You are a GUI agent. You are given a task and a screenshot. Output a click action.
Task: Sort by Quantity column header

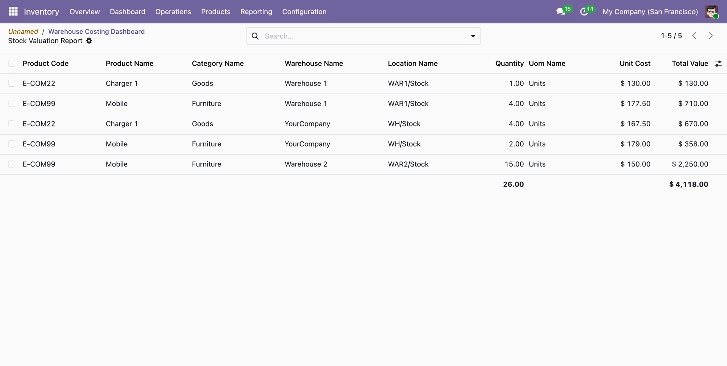[509, 63]
